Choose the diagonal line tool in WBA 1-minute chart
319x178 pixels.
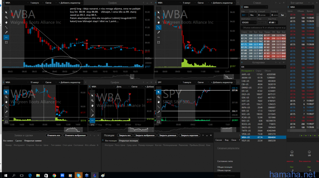(x=6, y=27)
